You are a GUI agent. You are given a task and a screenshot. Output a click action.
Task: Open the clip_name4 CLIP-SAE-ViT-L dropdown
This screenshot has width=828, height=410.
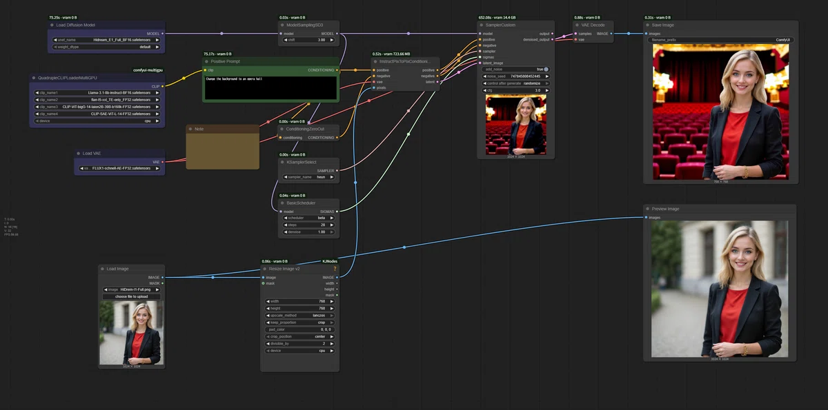pos(97,114)
